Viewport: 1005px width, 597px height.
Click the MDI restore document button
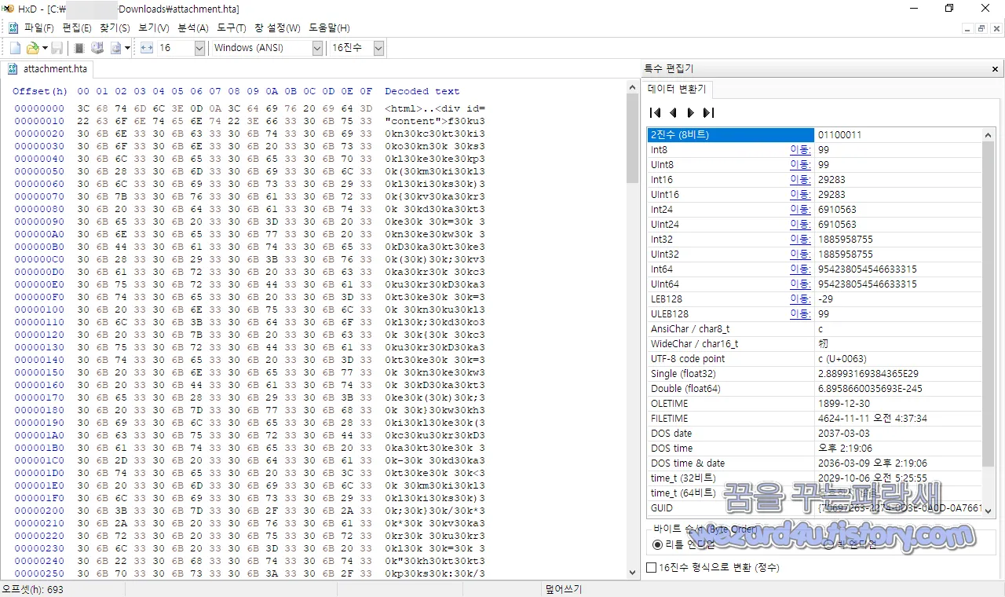981,27
